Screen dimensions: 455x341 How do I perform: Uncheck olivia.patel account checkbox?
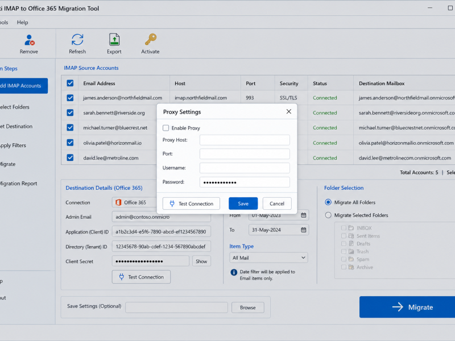coord(70,143)
